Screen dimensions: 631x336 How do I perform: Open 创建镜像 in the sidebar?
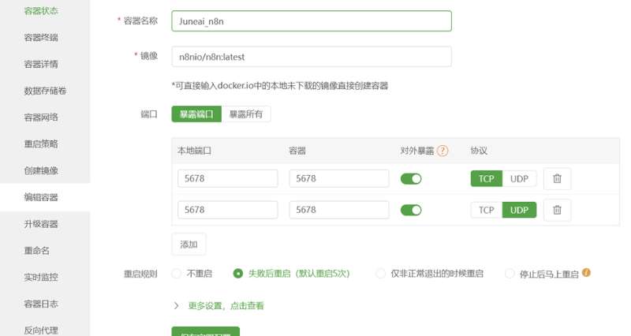[41, 170]
